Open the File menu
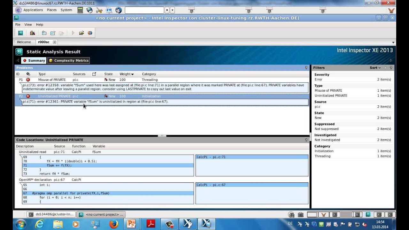The height and width of the screenshot is (230, 409). [18, 25]
